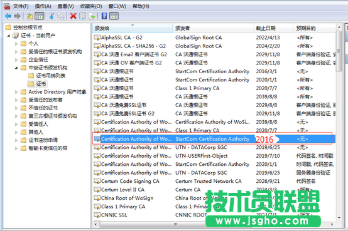Click the red MMC console icon beside 文件
Image resolution: width=348 pixels, height=231 pixels.
click(x=7, y=6)
